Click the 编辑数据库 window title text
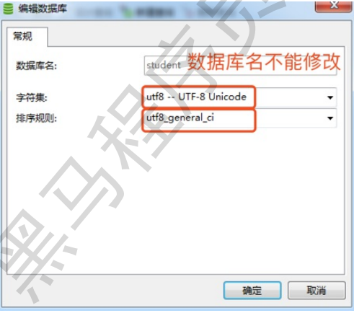 pyautogui.click(x=43, y=9)
